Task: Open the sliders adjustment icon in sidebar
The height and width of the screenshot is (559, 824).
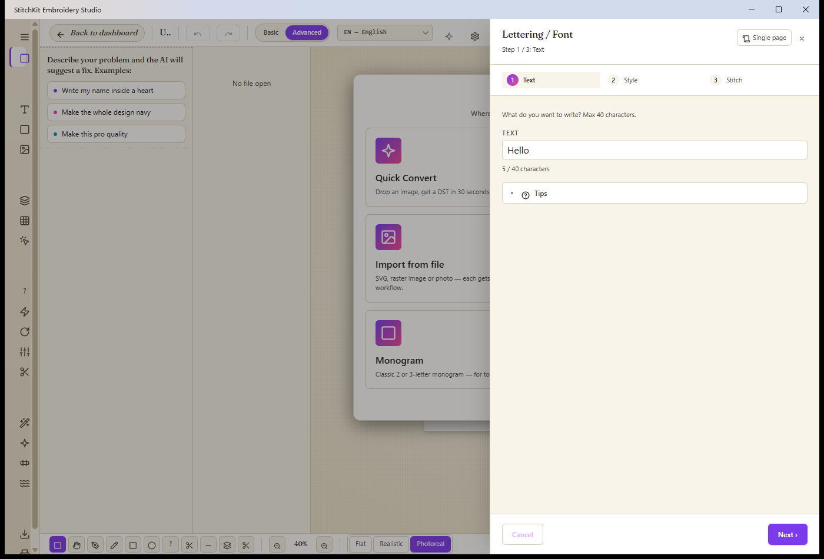Action: [25, 352]
